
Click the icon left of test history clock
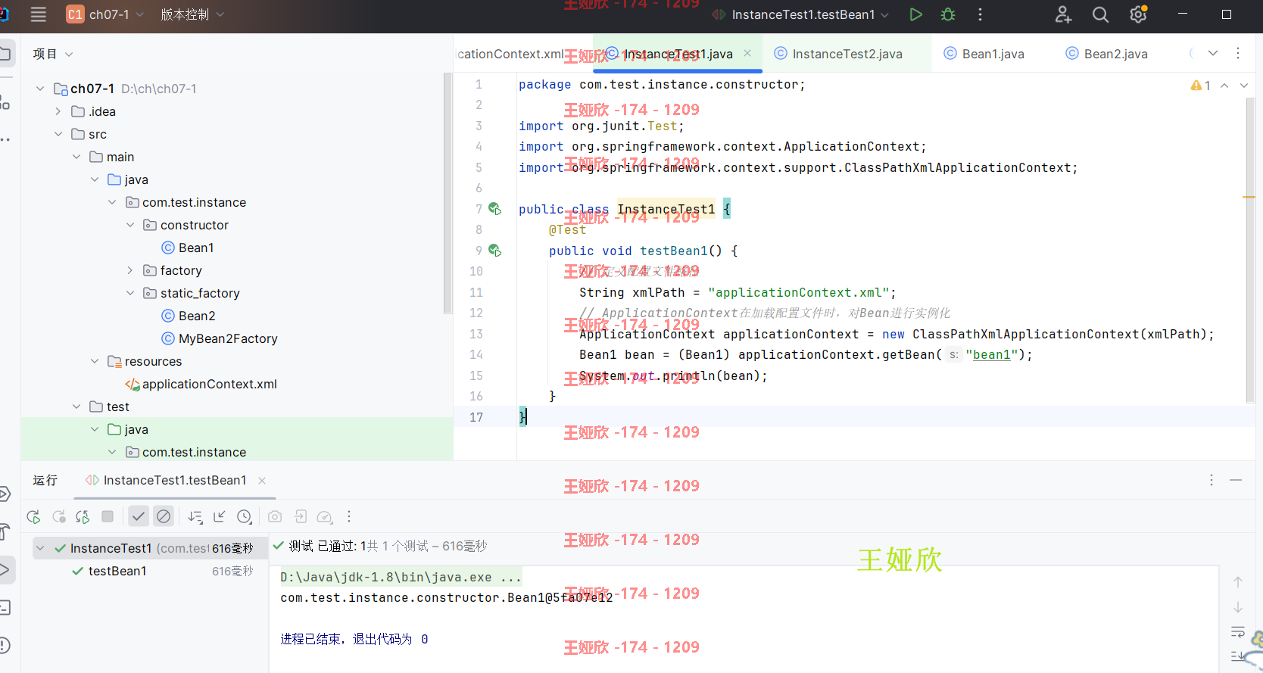pos(220,517)
